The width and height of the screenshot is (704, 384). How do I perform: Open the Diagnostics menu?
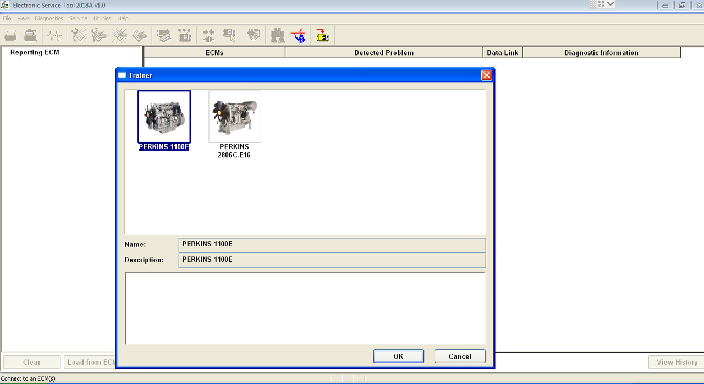pyautogui.click(x=49, y=18)
